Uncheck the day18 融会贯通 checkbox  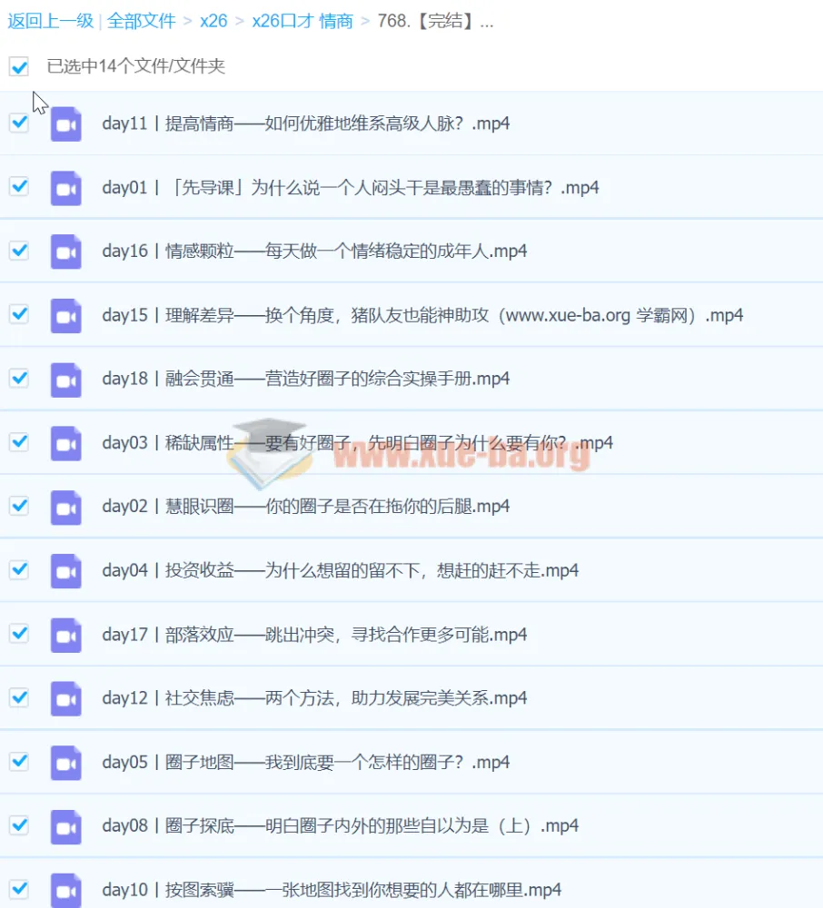19,378
